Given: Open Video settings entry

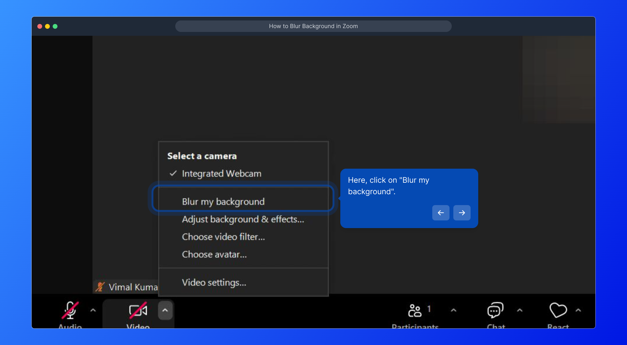Looking at the screenshot, I should click(214, 283).
